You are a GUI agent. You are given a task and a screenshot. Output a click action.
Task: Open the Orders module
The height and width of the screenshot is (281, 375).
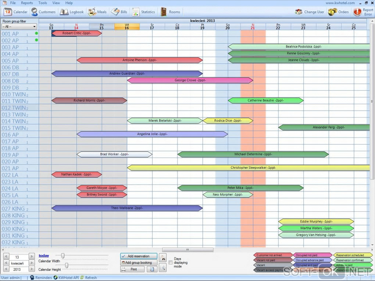coord(338,12)
